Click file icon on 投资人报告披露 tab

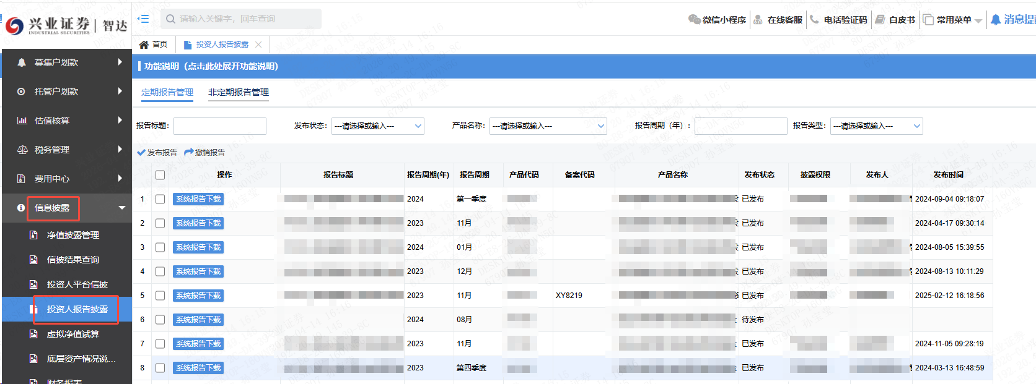[187, 45]
